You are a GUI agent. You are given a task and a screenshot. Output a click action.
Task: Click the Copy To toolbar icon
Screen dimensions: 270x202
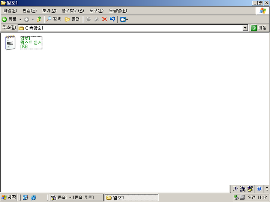[x=97, y=19]
